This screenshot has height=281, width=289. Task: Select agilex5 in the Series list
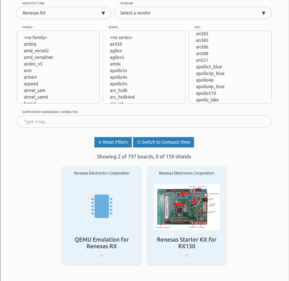point(117,57)
